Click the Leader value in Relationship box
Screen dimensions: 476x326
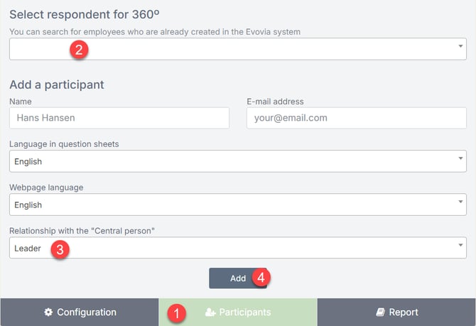point(28,249)
